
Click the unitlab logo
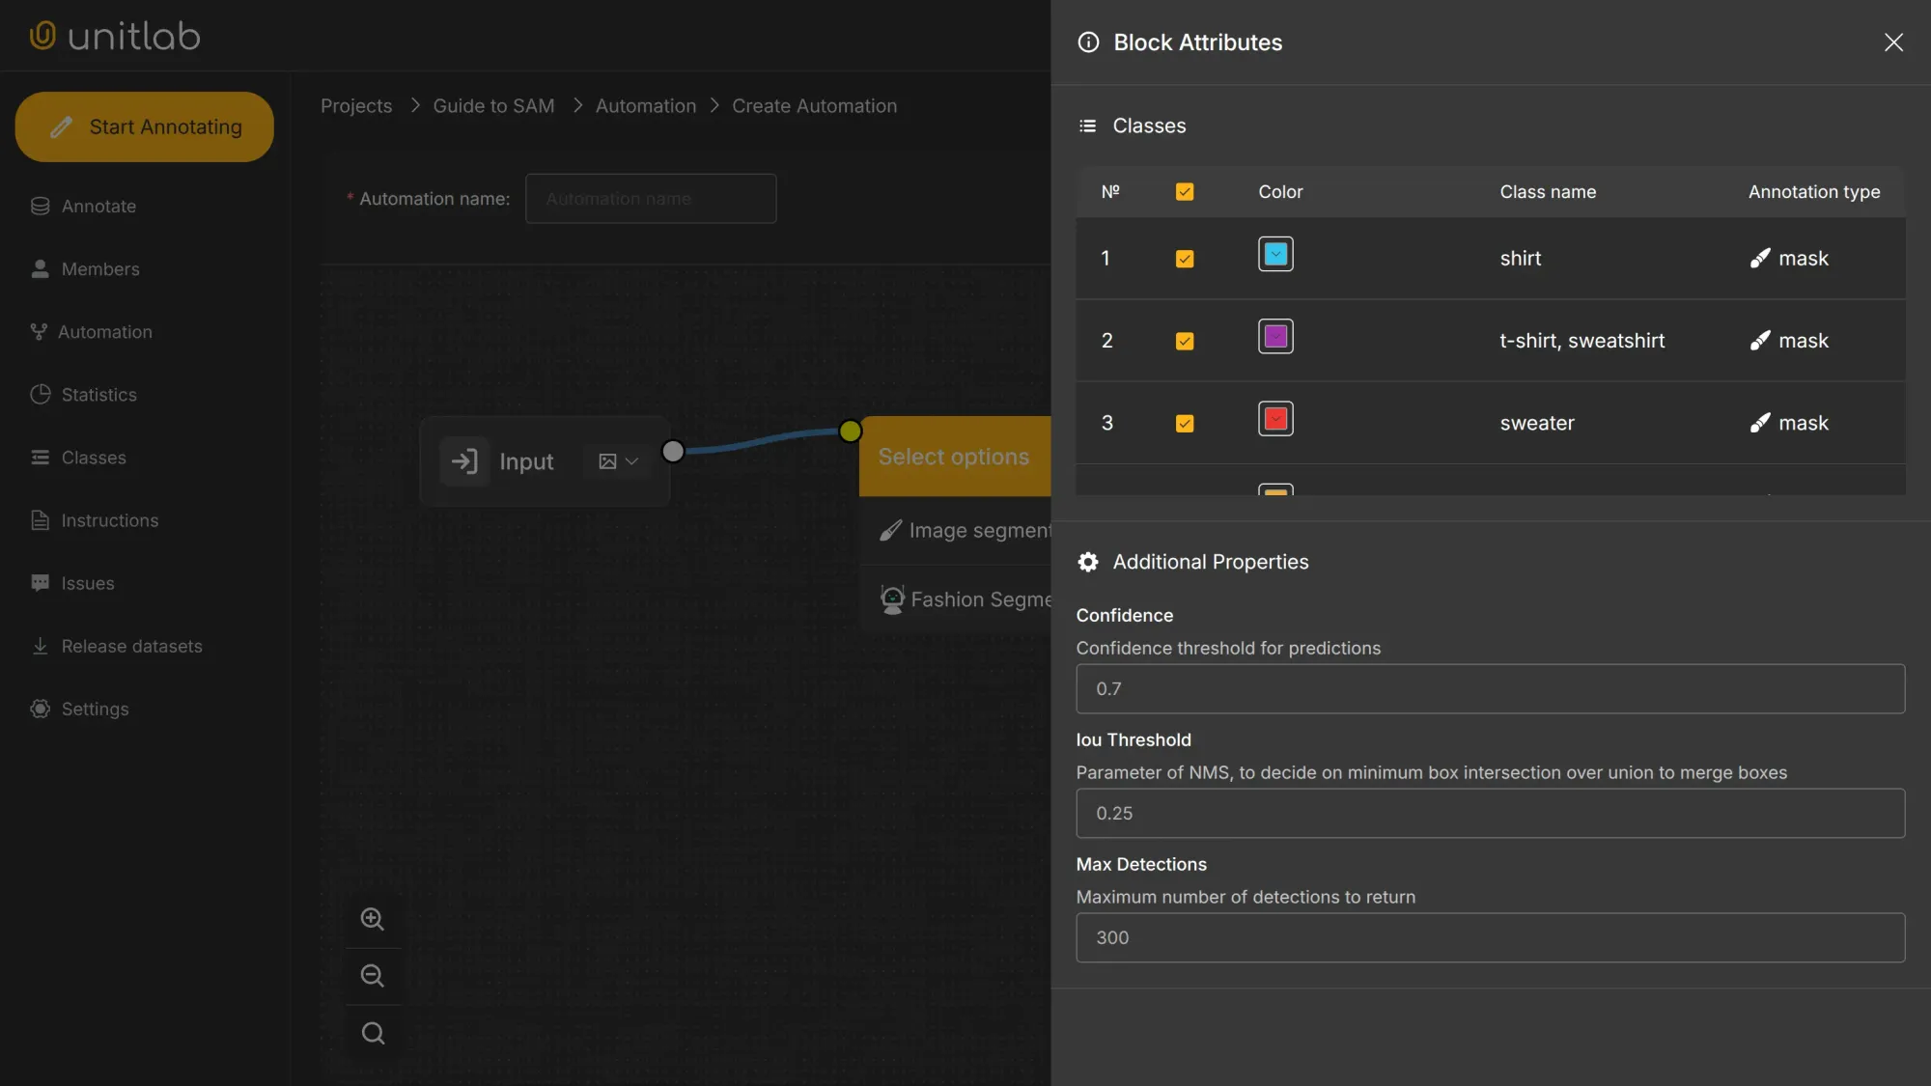tap(113, 35)
